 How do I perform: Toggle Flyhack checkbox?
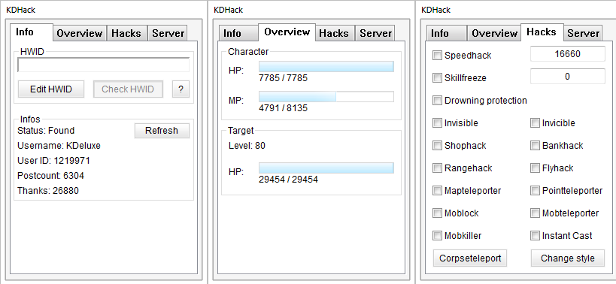(535, 168)
